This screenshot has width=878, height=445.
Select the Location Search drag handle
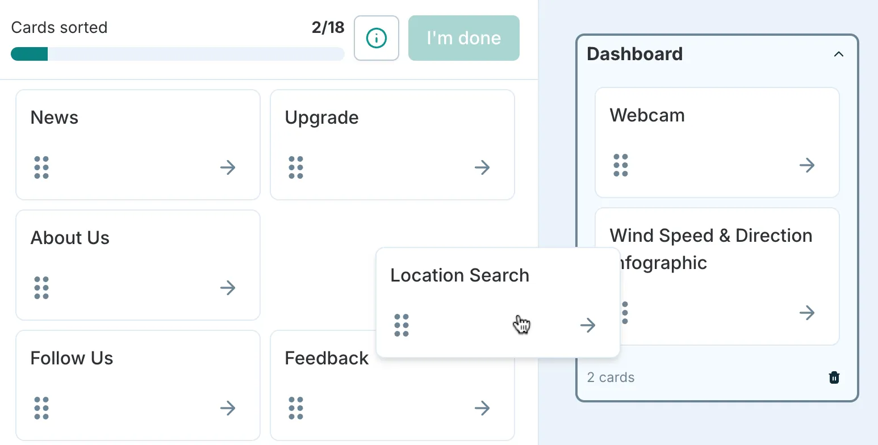pyautogui.click(x=402, y=325)
